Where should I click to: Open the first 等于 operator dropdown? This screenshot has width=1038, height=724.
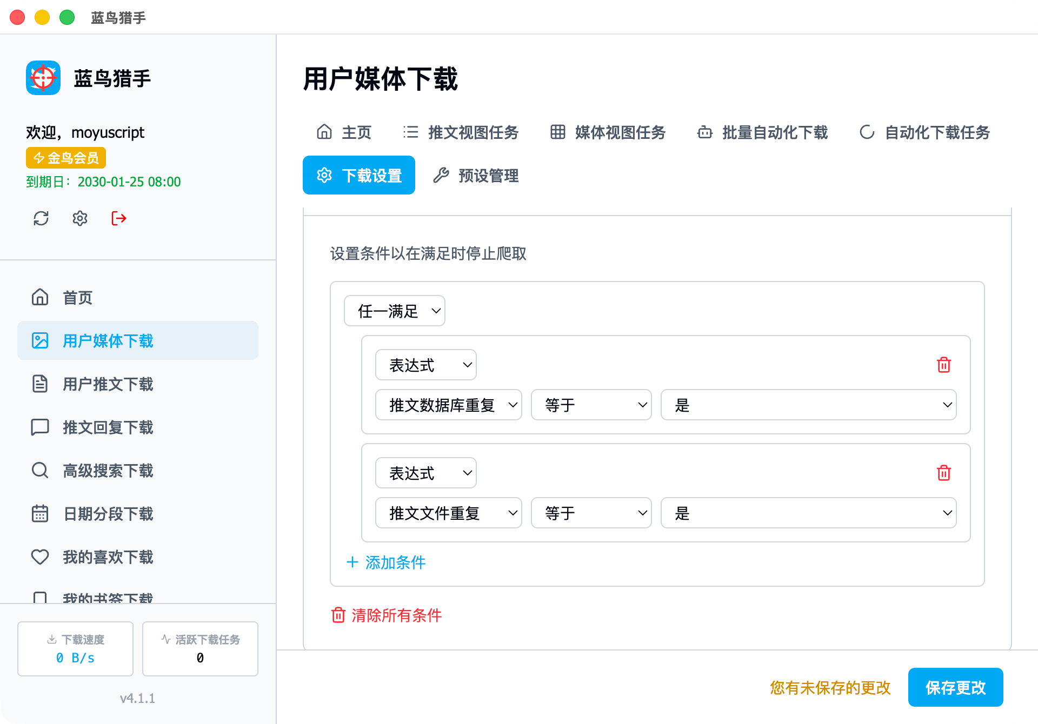pos(591,405)
